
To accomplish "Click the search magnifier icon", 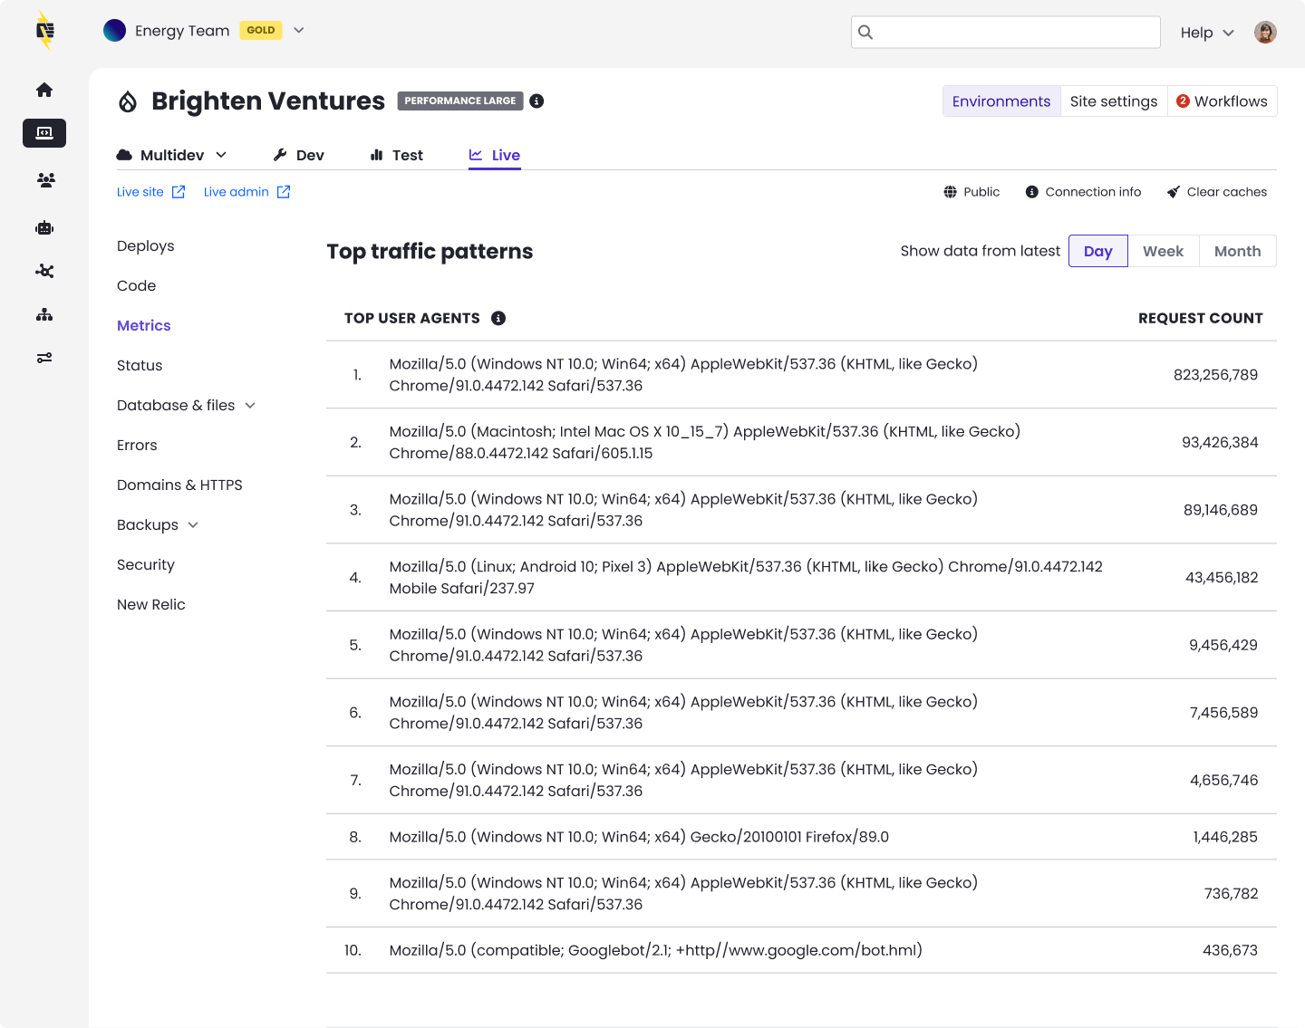I will coord(865,33).
